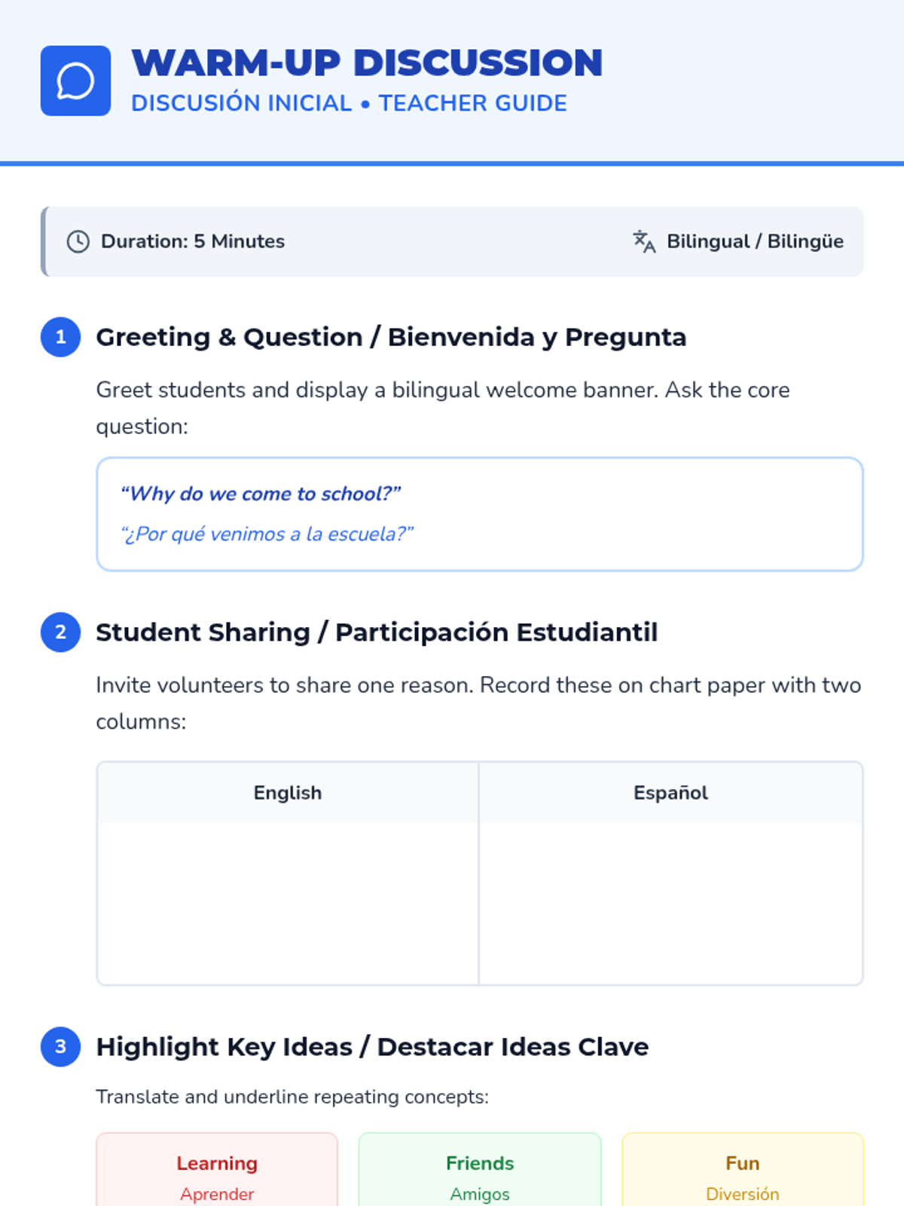Click the empty cell under Español
Screen dimensions: 904x1206
(x=670, y=903)
